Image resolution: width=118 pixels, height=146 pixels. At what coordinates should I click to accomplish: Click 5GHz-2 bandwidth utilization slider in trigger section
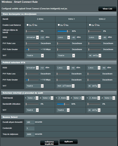pos(95,31)
